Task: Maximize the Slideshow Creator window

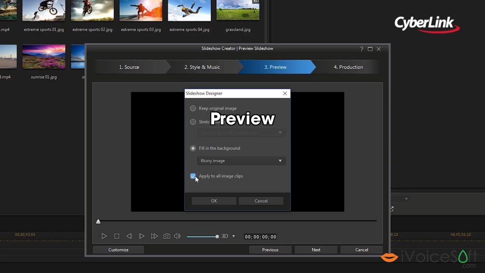Action: [370, 49]
